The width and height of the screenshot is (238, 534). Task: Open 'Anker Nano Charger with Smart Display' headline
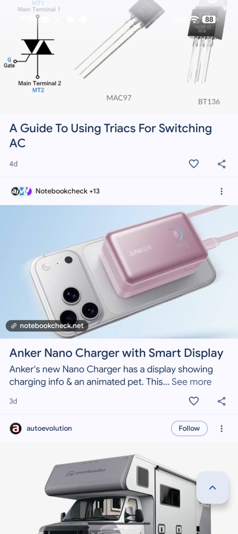coord(116,353)
